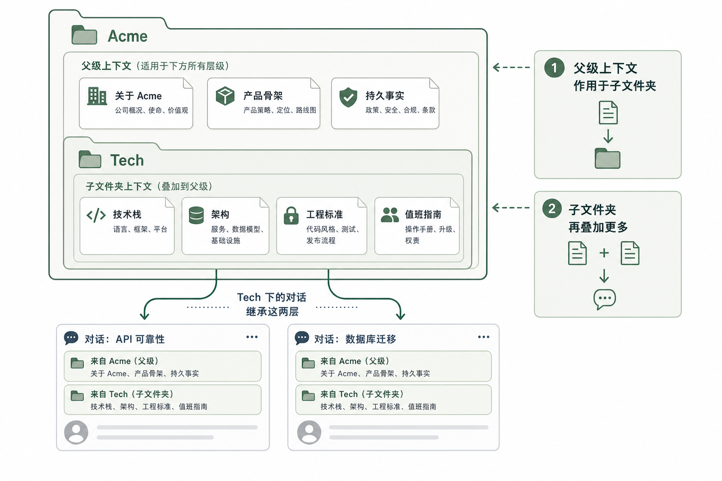Screen dimensions: 722x481
Task: Open the 技术栈 document card
Action: [x=127, y=226]
